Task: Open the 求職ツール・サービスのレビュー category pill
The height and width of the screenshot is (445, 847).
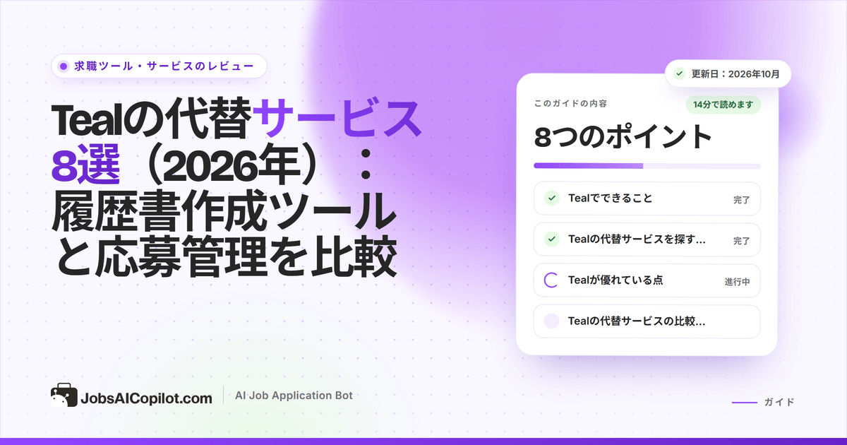Action: tap(159, 66)
